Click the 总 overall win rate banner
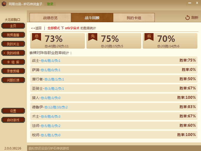This screenshot has width=201, height=151. (x=37, y=37)
